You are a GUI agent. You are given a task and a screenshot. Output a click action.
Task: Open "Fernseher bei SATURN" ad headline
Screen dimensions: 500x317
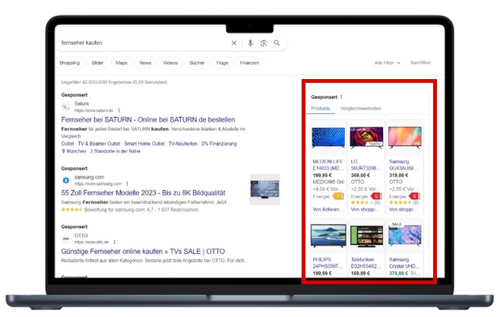pyautogui.click(x=147, y=120)
